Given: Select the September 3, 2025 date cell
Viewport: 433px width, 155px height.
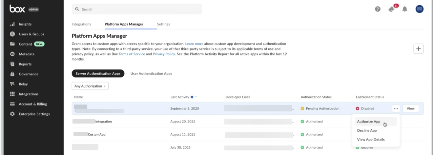Looking at the screenshot, I should pos(185,108).
